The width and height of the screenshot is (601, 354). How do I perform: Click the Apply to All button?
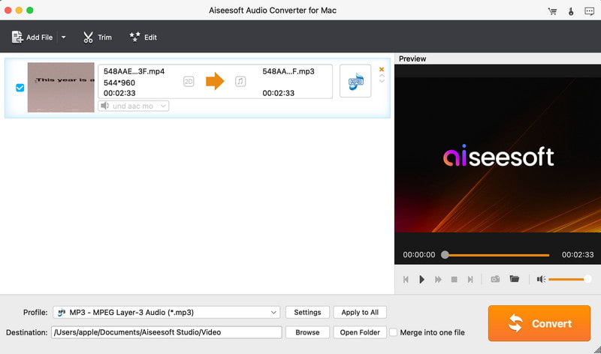pyautogui.click(x=360, y=312)
